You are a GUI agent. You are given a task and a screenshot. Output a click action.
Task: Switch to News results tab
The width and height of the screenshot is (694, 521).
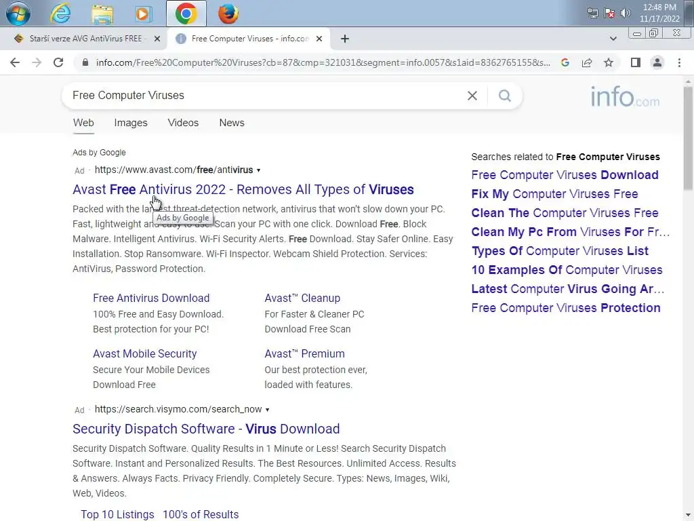click(x=232, y=123)
